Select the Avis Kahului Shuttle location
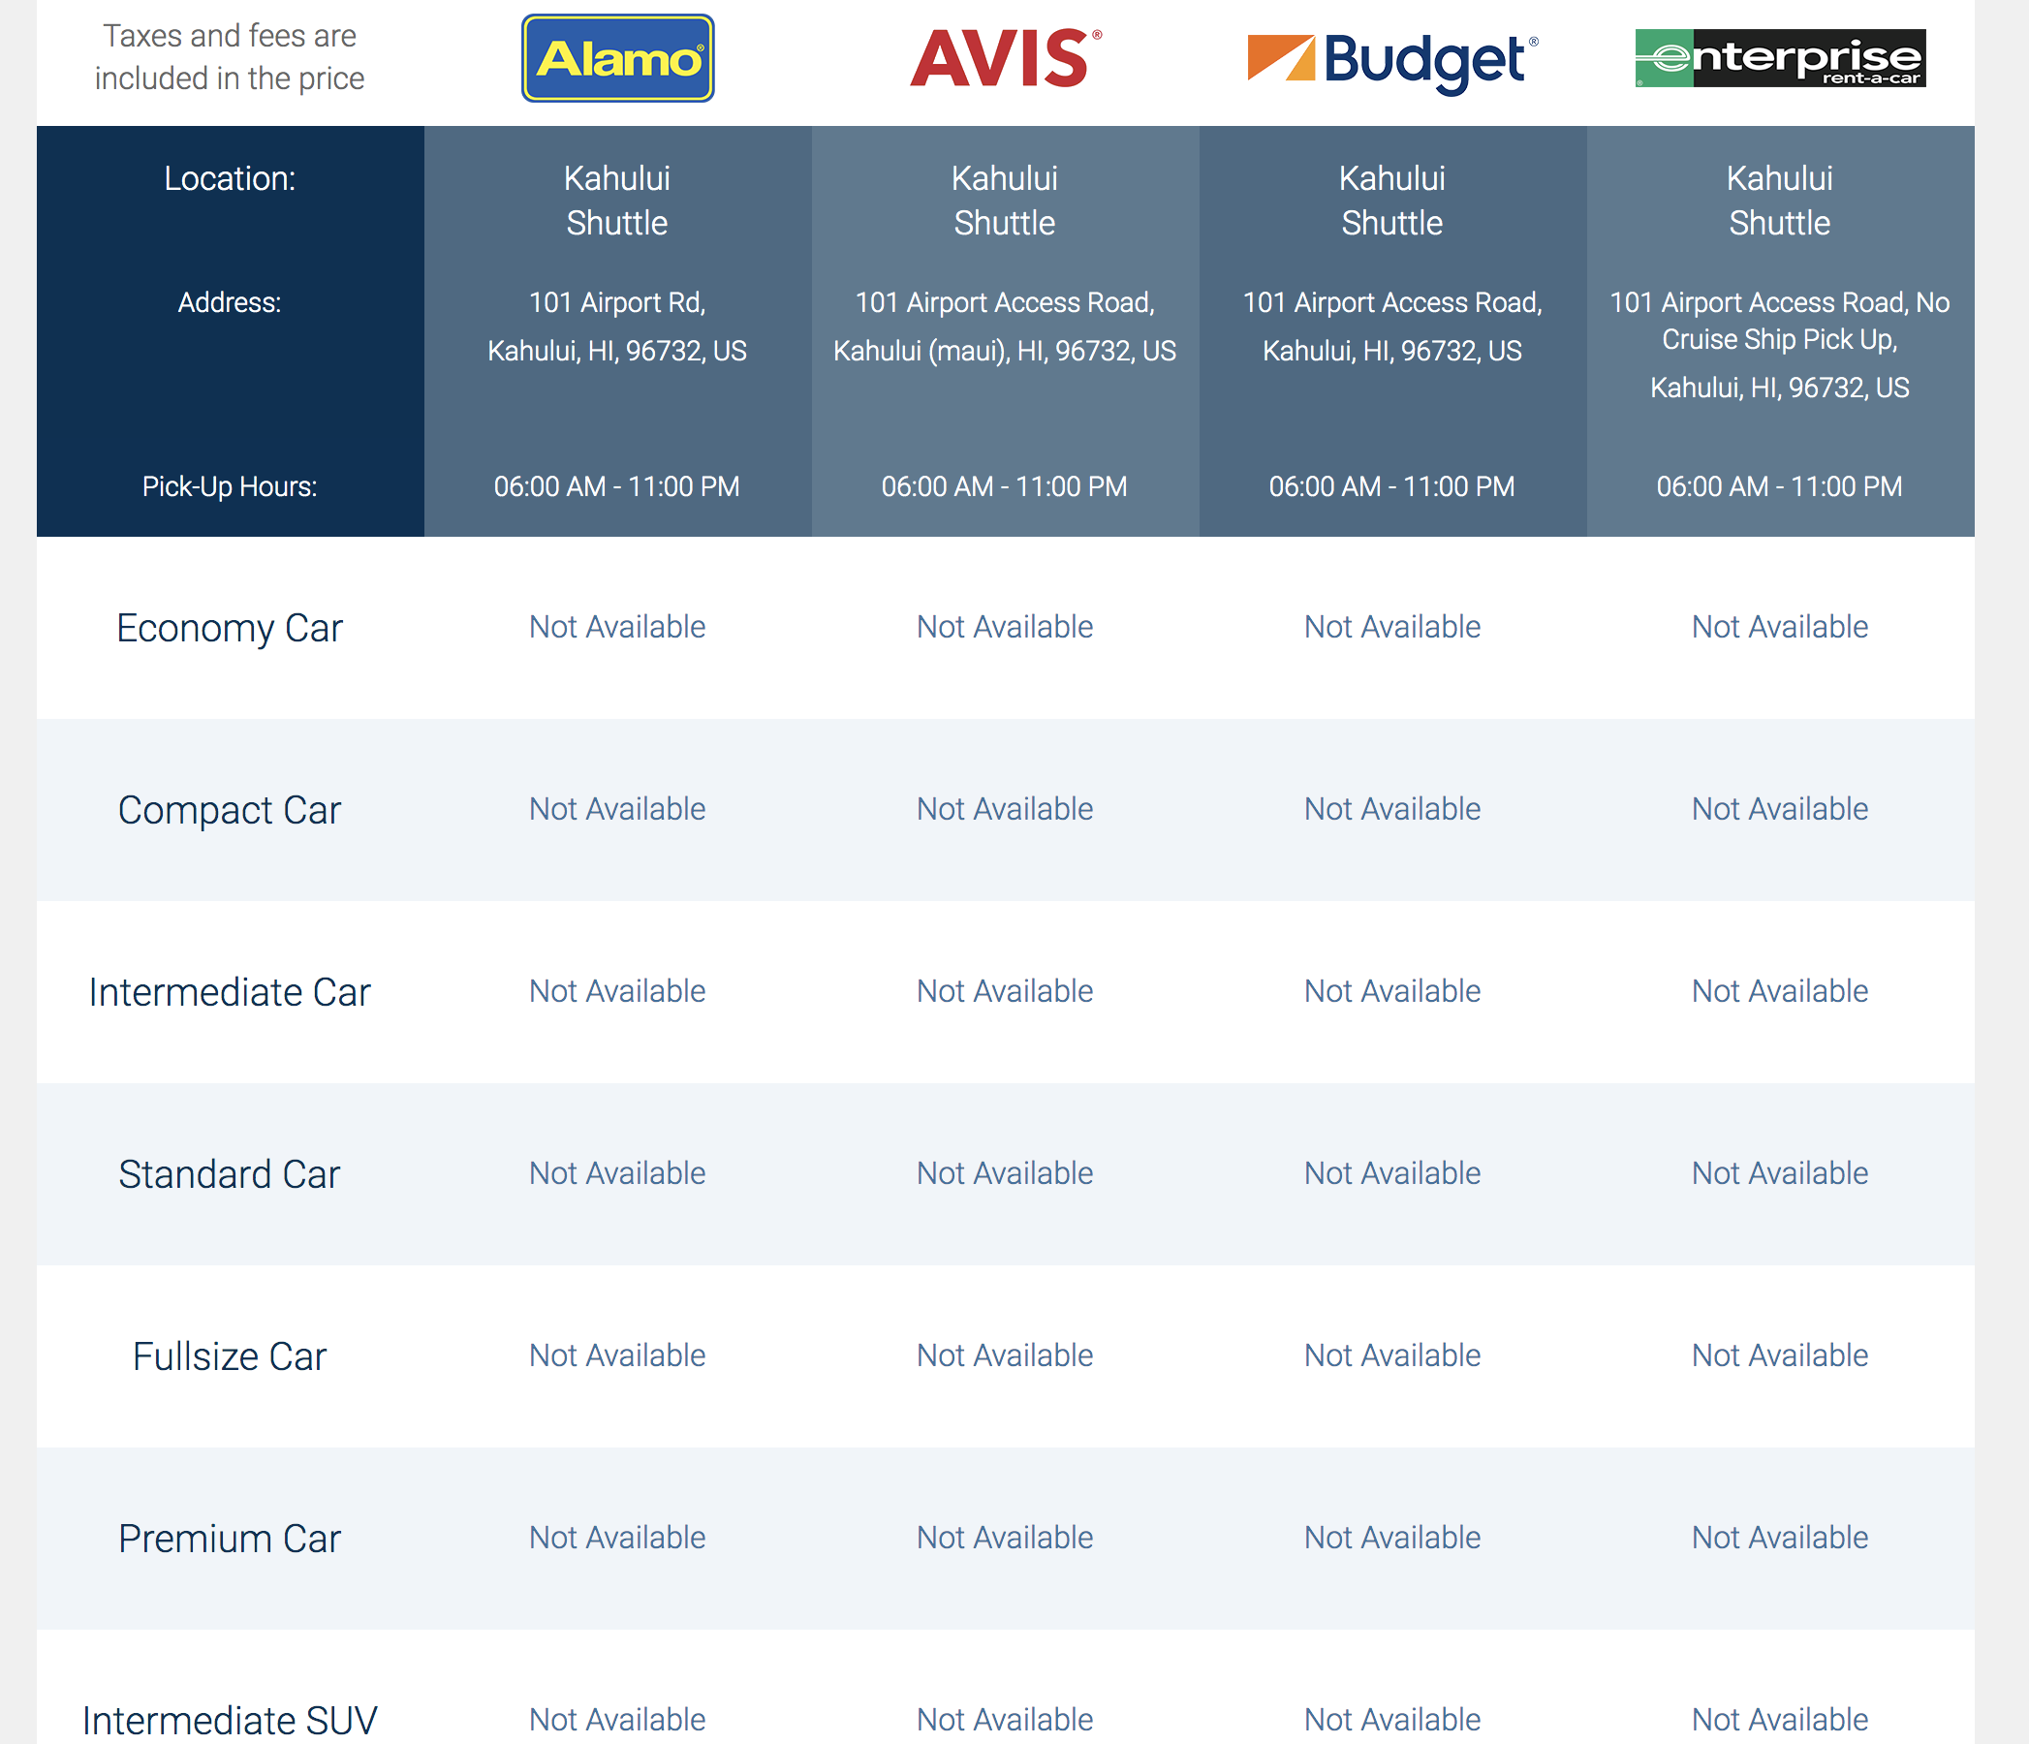 click(x=1005, y=201)
